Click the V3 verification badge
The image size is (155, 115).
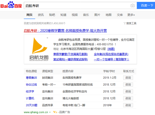coord(55,112)
